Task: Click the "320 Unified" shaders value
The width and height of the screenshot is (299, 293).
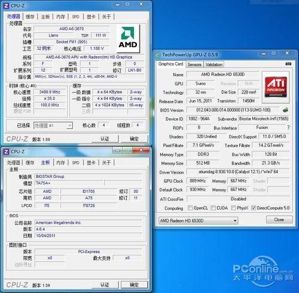Action: pyautogui.click(x=206, y=137)
